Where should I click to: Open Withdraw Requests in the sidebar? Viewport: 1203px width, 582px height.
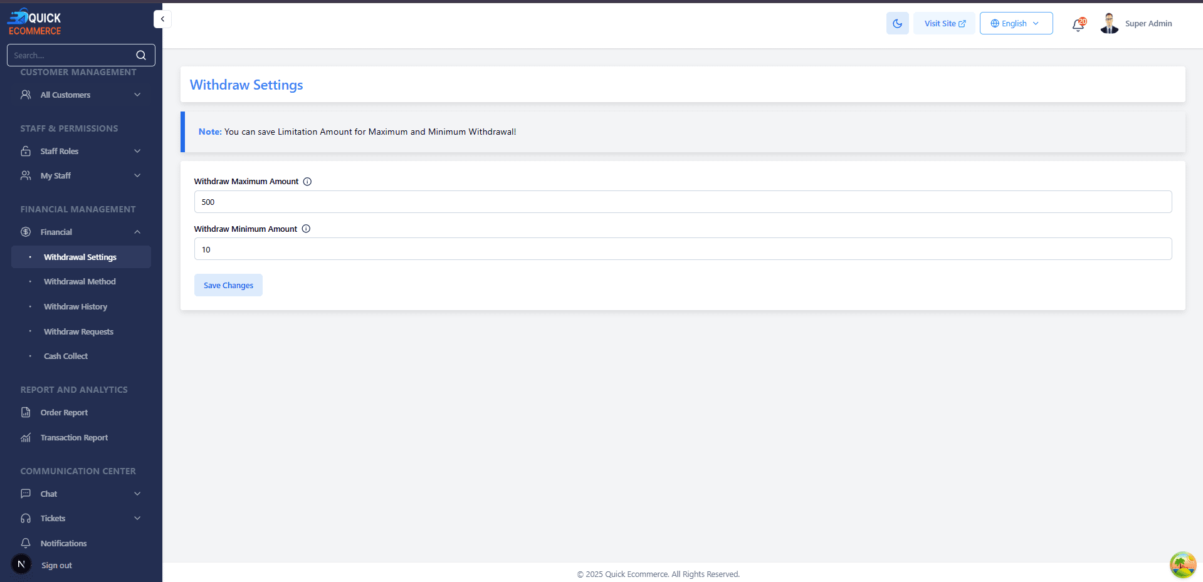[78, 331]
